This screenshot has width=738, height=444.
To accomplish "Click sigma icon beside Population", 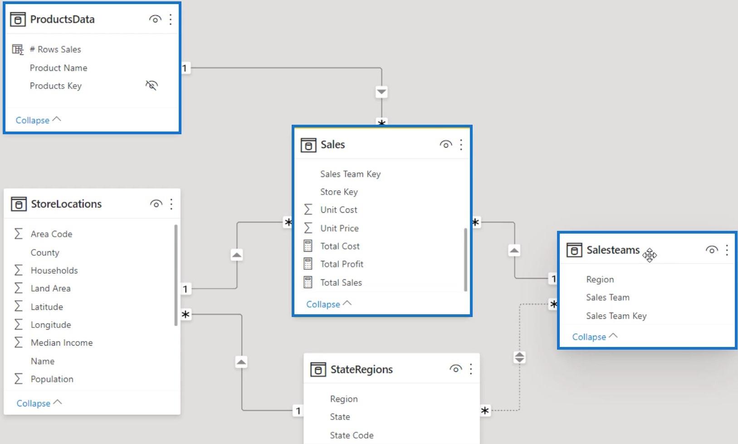I will coord(19,379).
